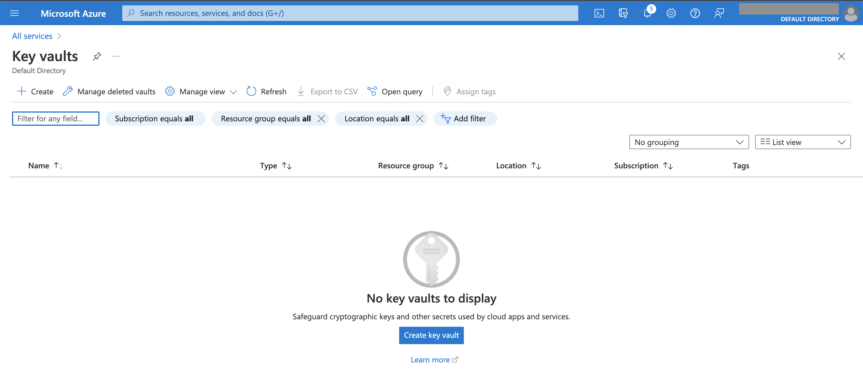The image size is (863, 375).
Task: Open the Learn more link
Action: [x=434, y=360]
